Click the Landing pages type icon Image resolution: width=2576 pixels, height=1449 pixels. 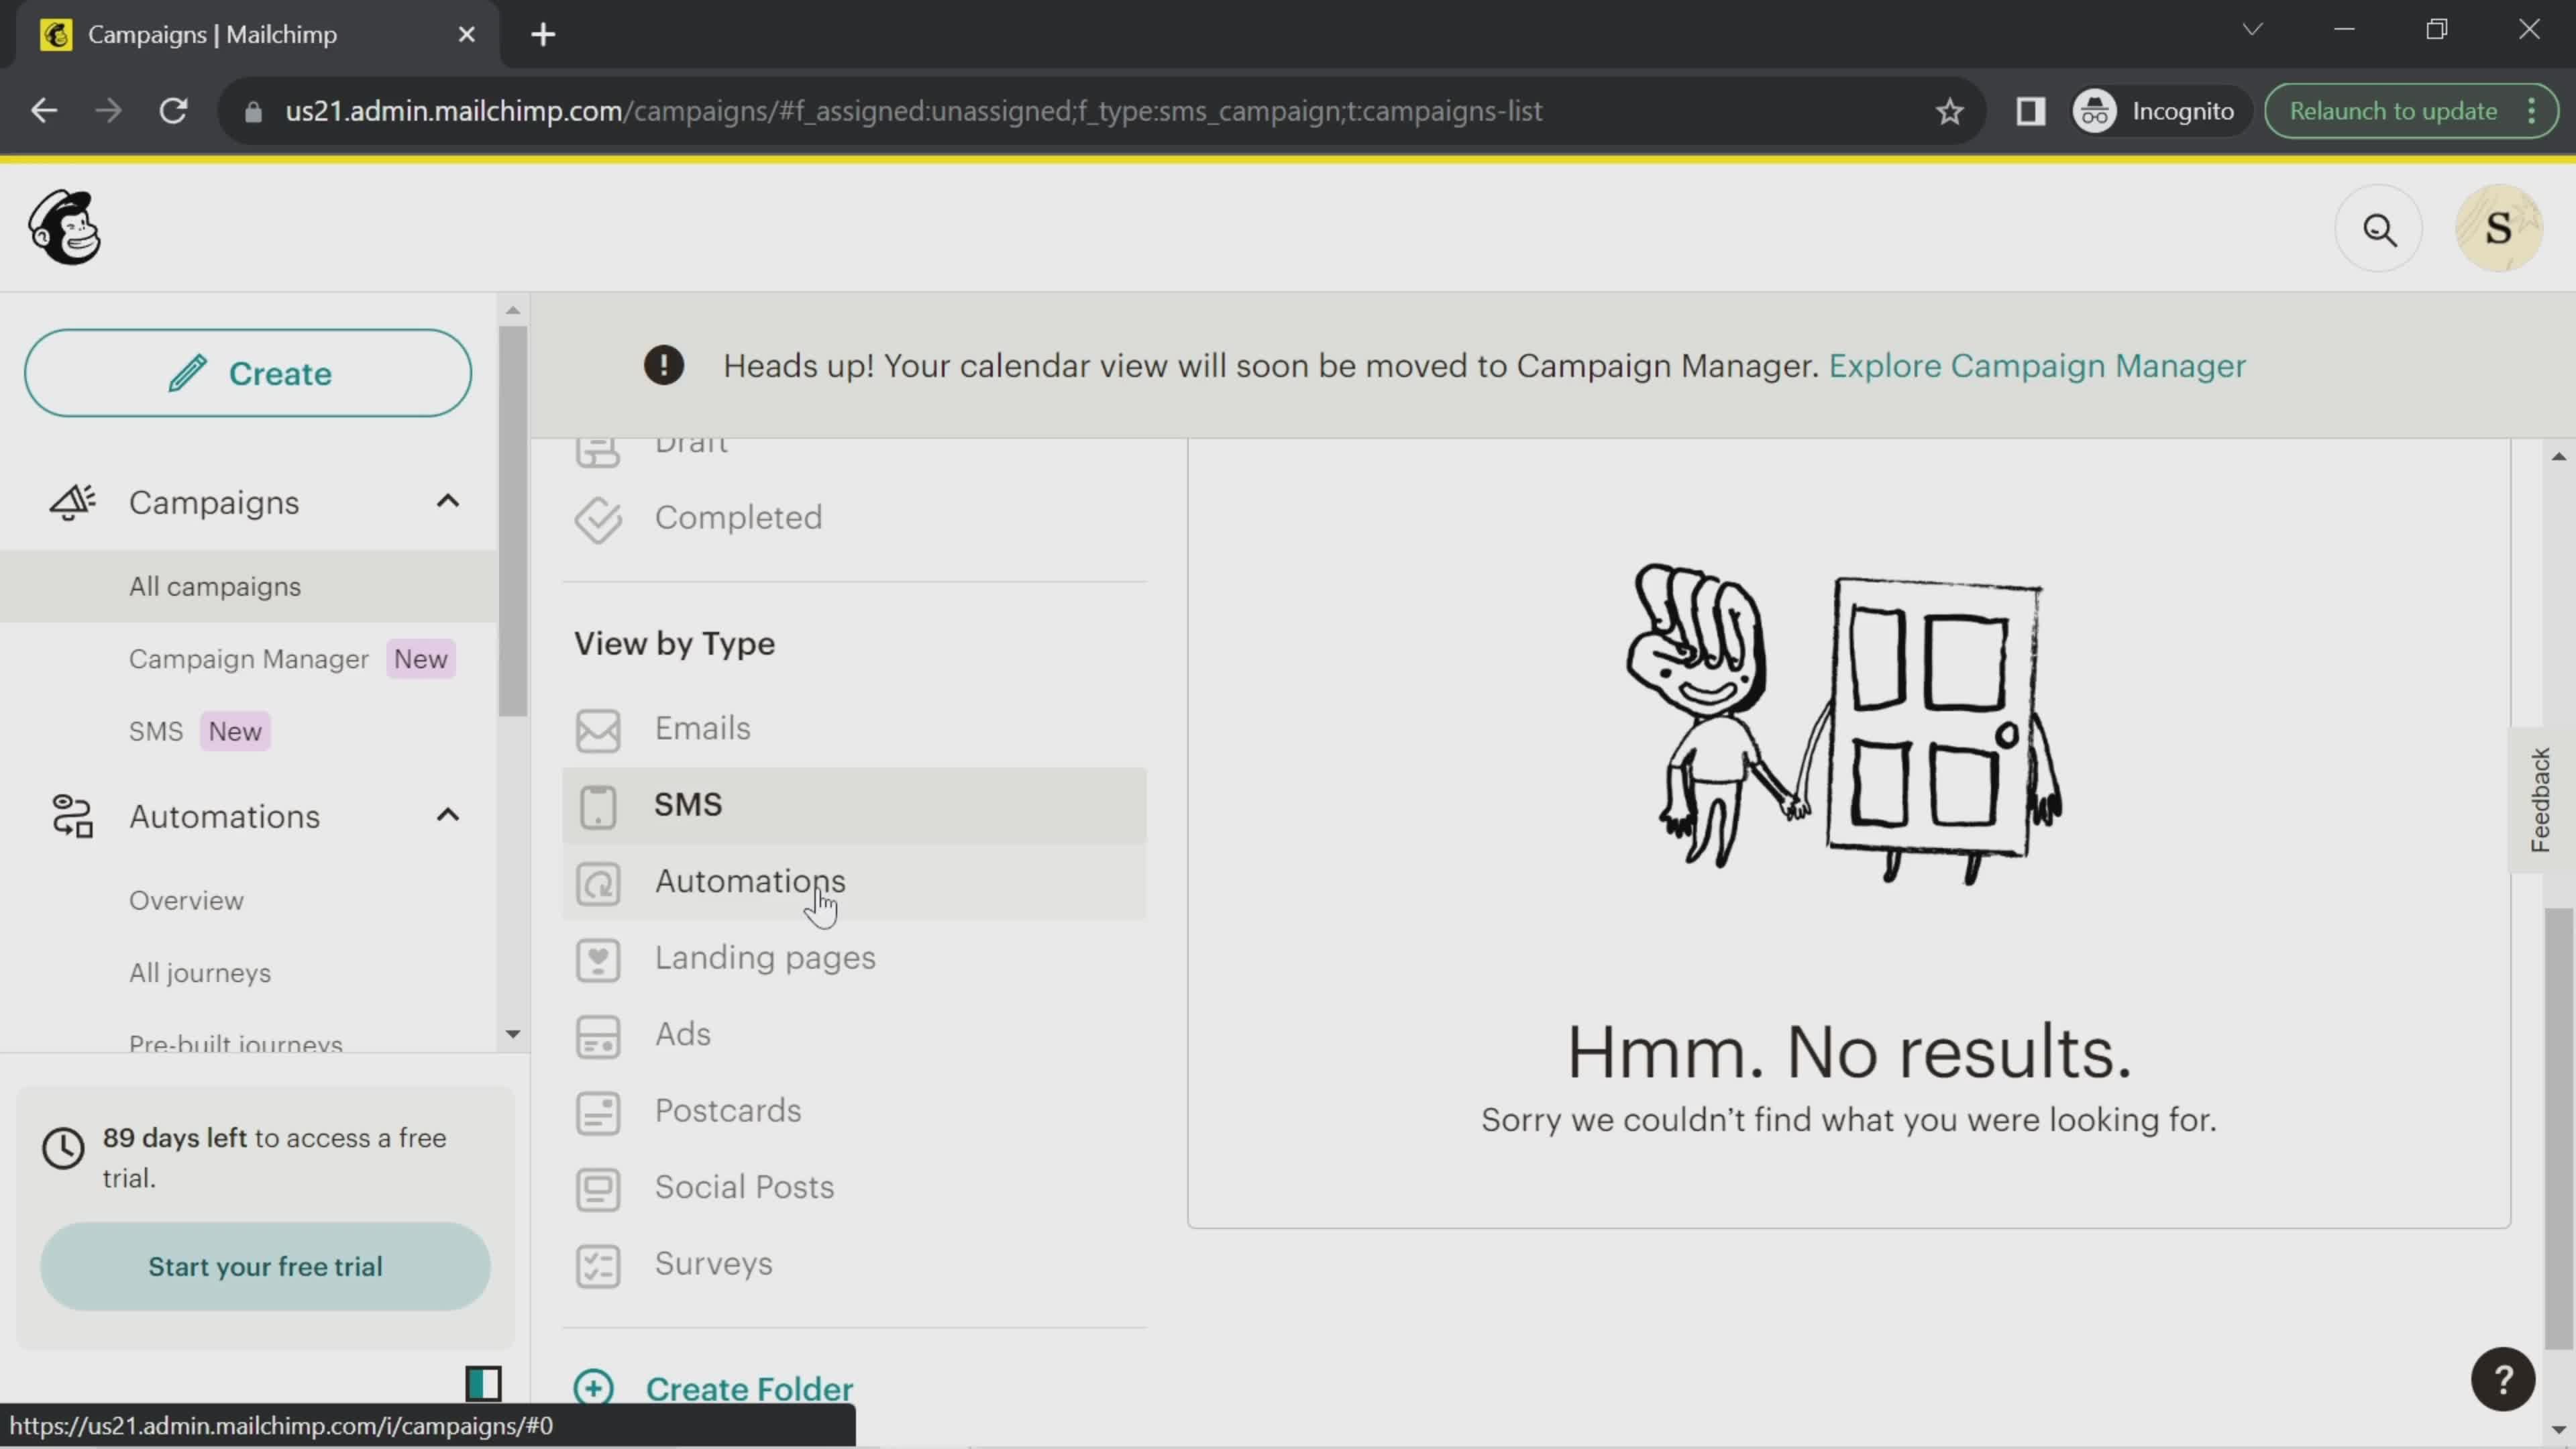(x=598, y=959)
